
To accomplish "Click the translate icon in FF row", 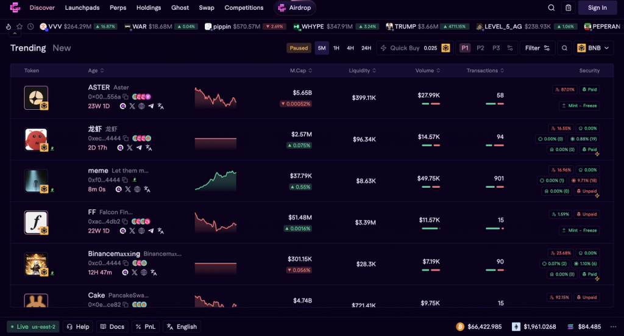I will (x=161, y=231).
